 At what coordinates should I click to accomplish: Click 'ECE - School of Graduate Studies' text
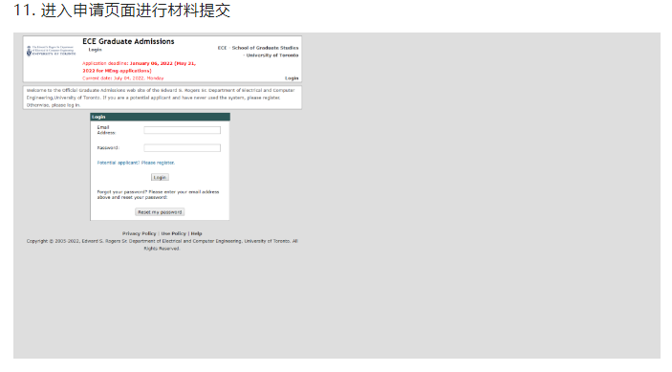pos(258,48)
